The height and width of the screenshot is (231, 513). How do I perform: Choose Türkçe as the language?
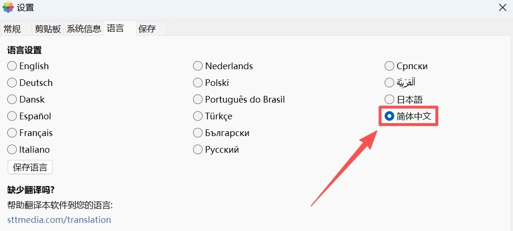tap(198, 116)
